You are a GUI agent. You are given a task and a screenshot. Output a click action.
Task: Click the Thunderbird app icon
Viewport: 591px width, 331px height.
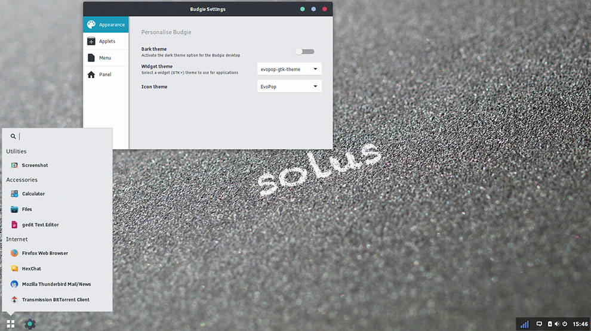tap(14, 284)
